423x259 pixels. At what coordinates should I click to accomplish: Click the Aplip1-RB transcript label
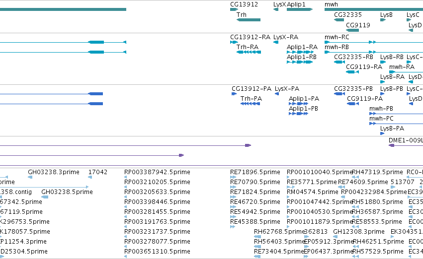(x=302, y=57)
